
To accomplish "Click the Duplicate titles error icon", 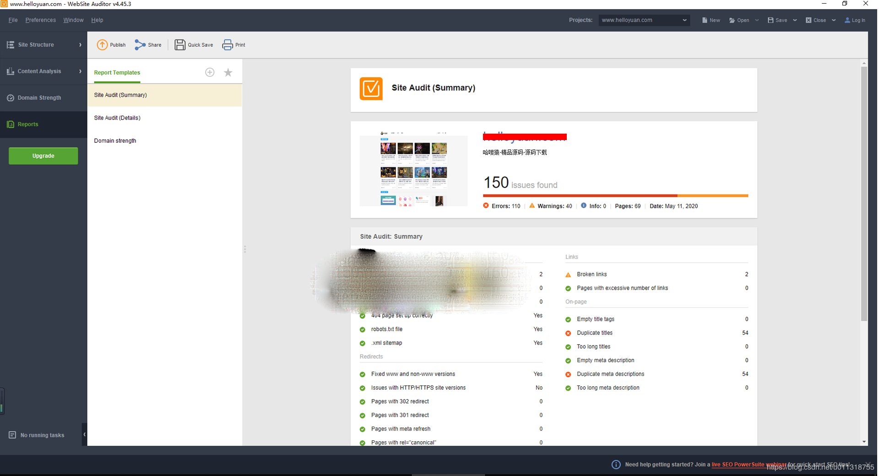I will (x=568, y=333).
